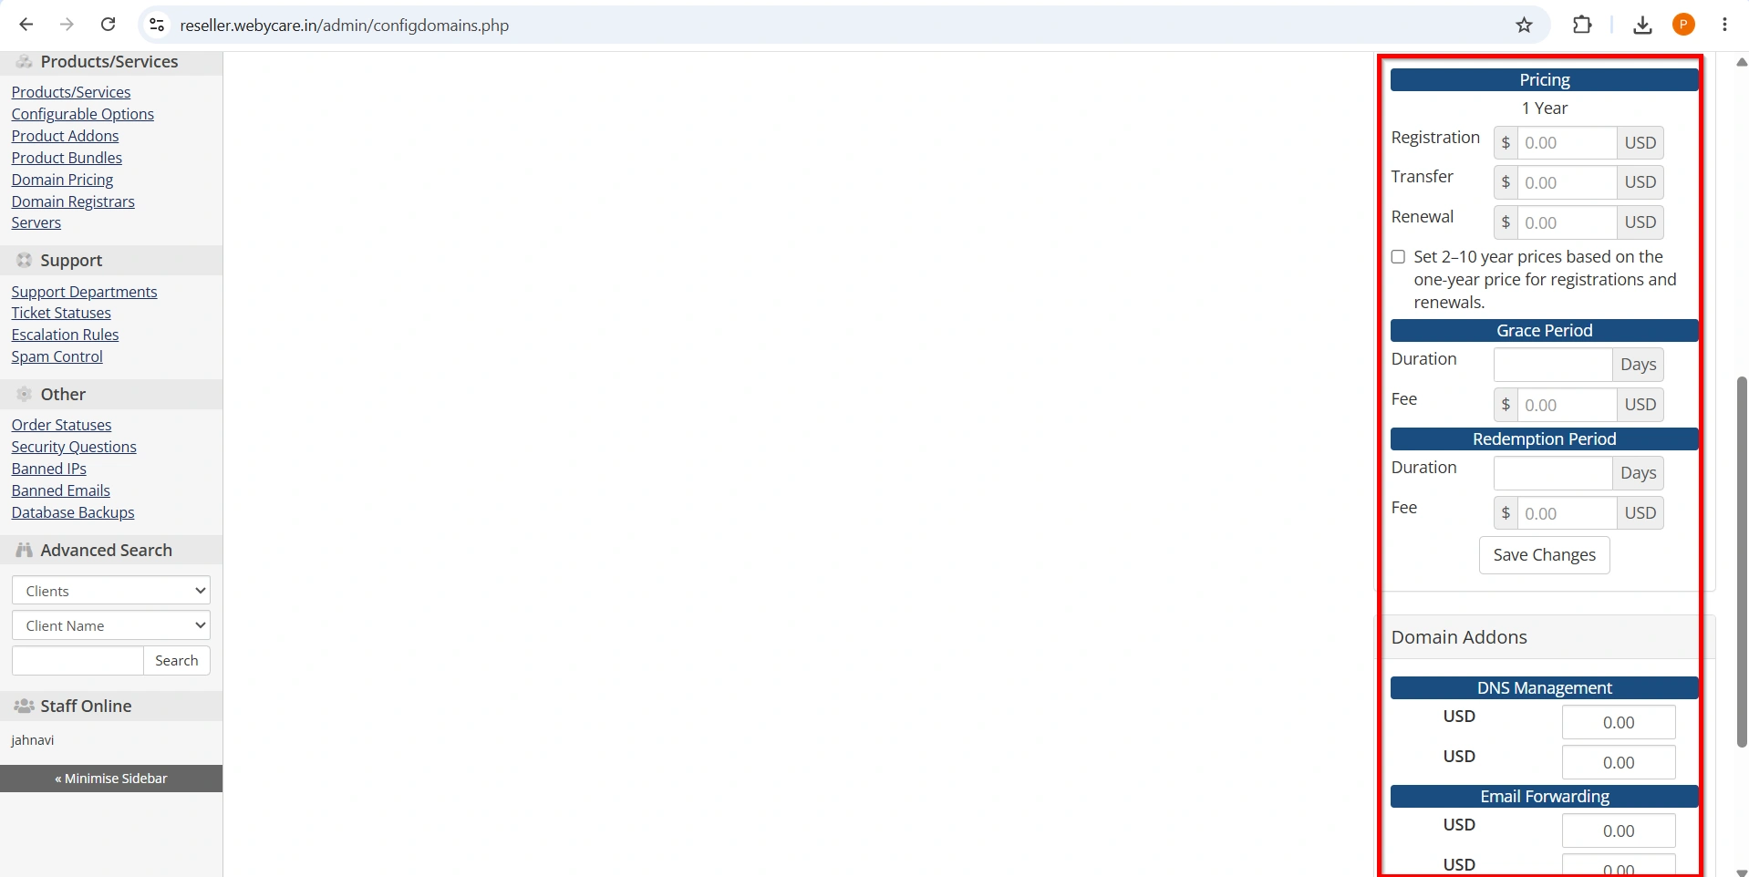Click the scrollbar up arrow
The height and width of the screenshot is (877, 1749).
(1741, 62)
